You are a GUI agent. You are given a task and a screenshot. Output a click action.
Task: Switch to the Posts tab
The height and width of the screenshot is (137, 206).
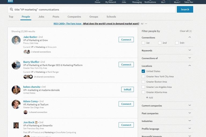point(56,17)
